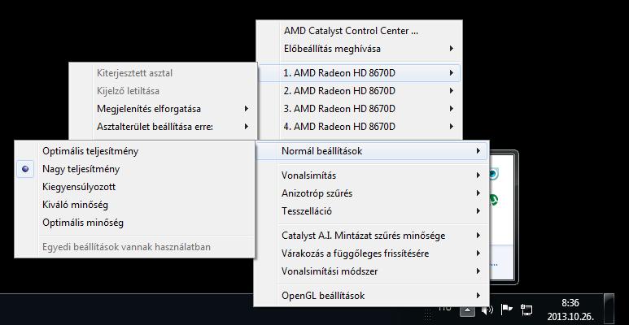Click the network connection tray icon

tap(526, 310)
